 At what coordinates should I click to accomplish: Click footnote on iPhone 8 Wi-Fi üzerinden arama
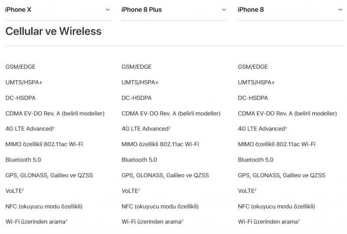coord(299,221)
